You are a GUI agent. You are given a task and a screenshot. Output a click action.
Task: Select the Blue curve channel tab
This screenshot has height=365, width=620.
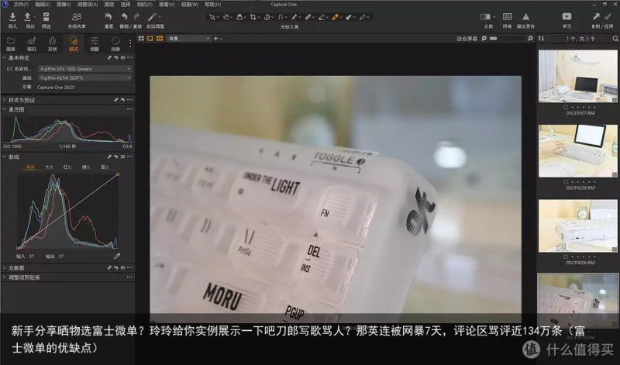105,167
